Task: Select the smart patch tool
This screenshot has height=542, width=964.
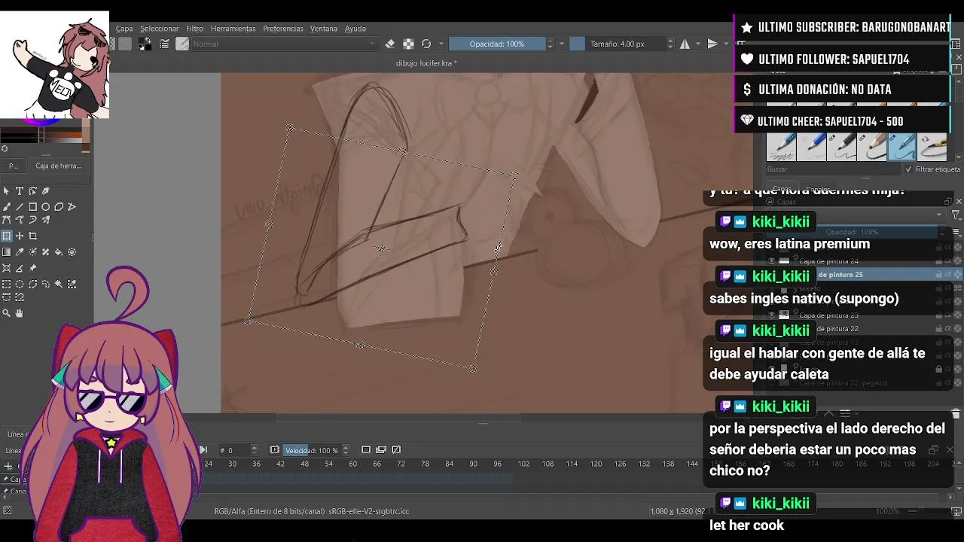Action: (45, 252)
